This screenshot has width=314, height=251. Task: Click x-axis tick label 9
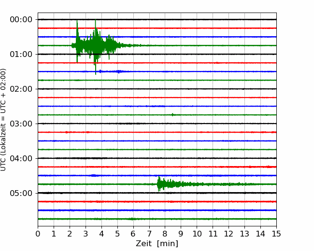[181, 234]
